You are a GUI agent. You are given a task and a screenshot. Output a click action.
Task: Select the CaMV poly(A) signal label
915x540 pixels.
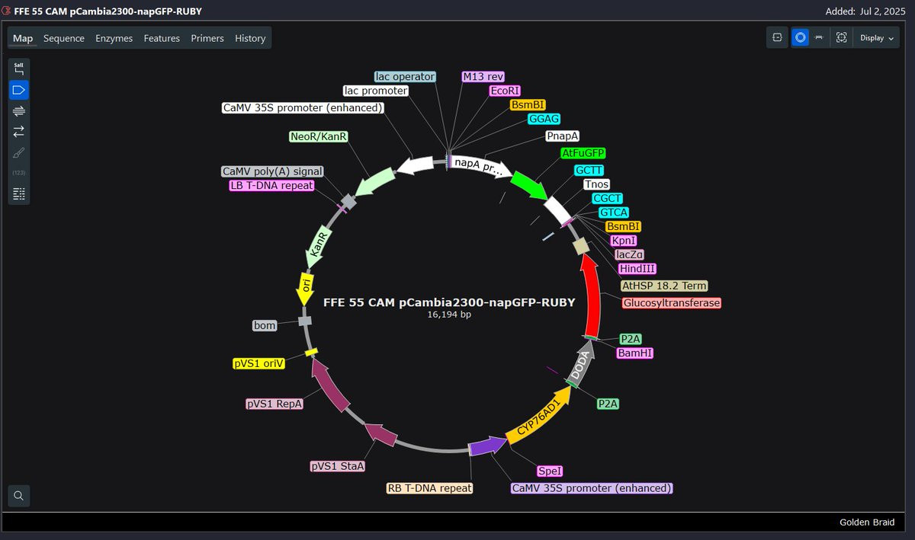(272, 171)
